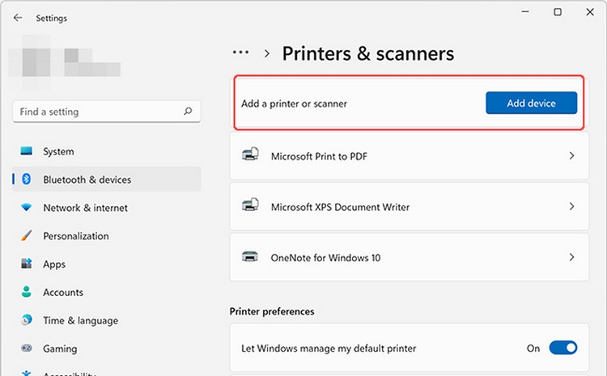Click the Bluetooth icon in sidebar
This screenshot has width=607, height=376.
27,179
